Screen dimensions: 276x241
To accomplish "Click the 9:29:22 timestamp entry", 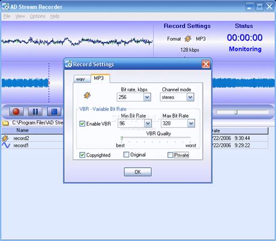I will [242, 146].
